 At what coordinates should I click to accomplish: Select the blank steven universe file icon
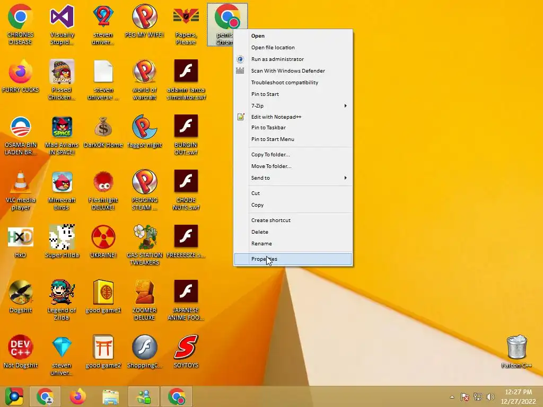coord(103,79)
